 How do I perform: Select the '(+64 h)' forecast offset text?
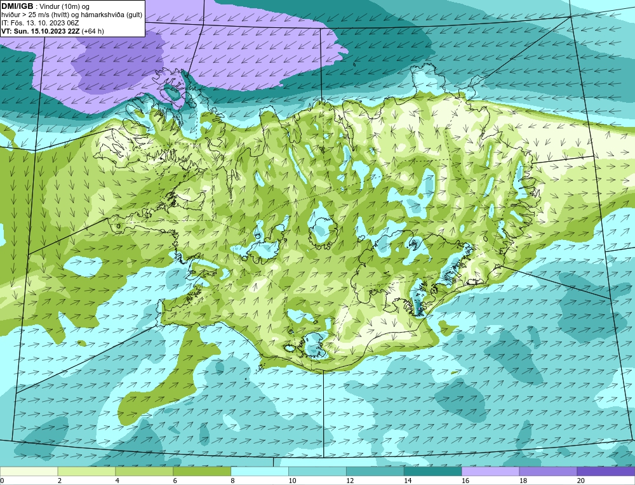pos(93,30)
